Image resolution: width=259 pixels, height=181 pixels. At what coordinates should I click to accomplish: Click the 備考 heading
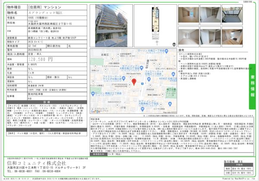click(x=181, y=50)
